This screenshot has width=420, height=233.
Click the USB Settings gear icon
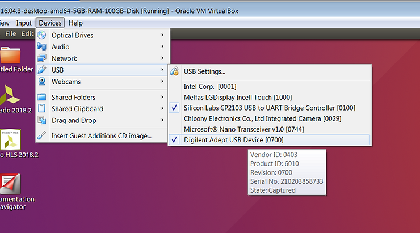pyautogui.click(x=174, y=71)
